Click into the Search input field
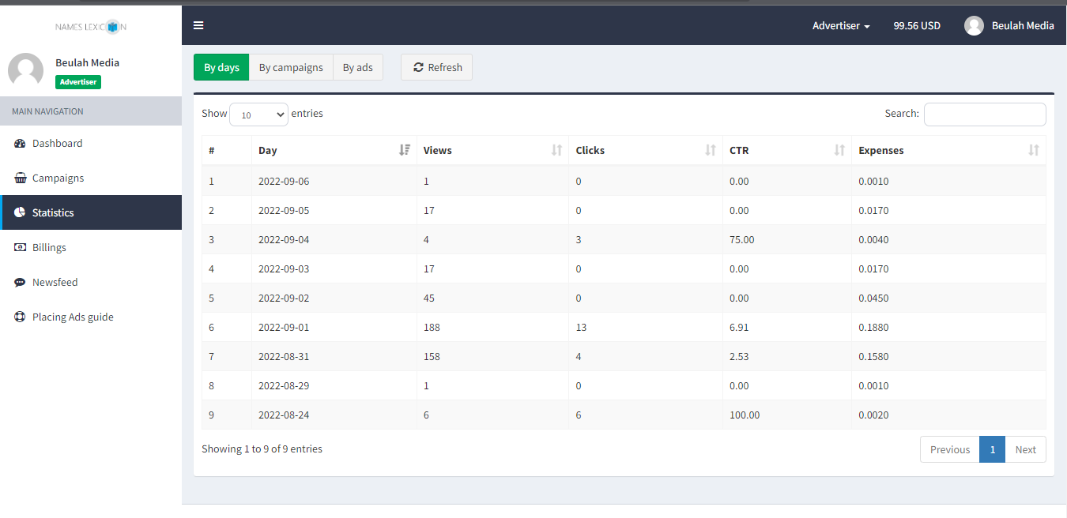The height and width of the screenshot is (518, 1067). coord(985,114)
